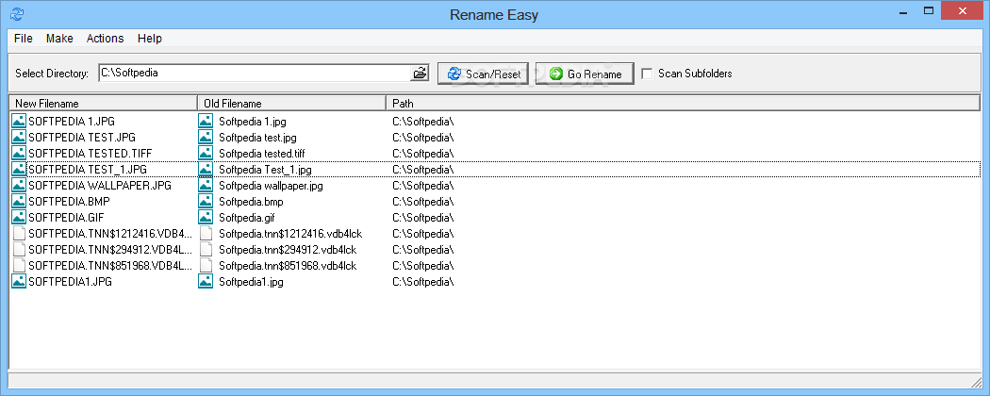This screenshot has height=396, width=990.
Task: Click the Select Directory path field
Action: coord(256,73)
